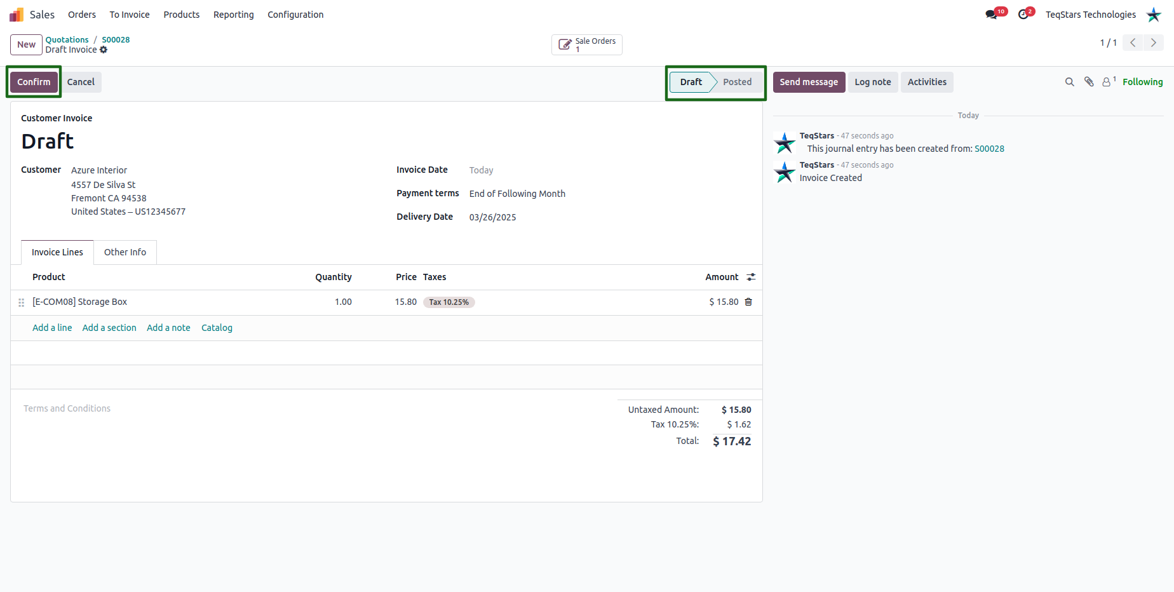Switch to the Invoice Lines tab
The height and width of the screenshot is (592, 1174).
[57, 252]
